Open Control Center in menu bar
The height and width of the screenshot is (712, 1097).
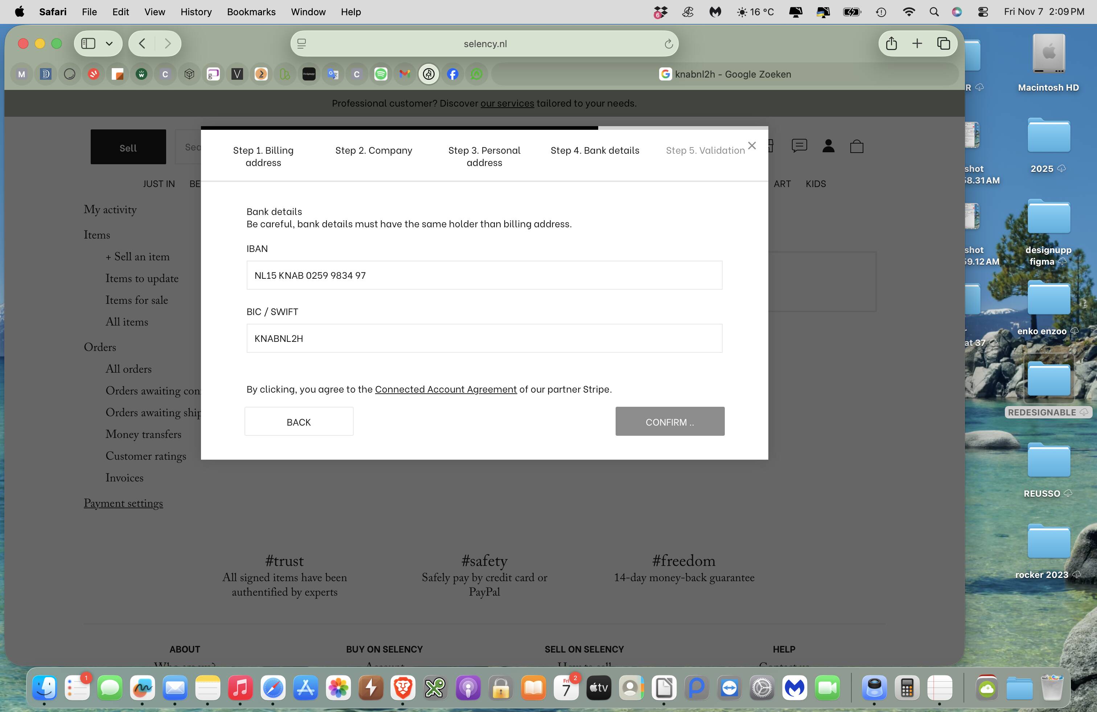982,12
